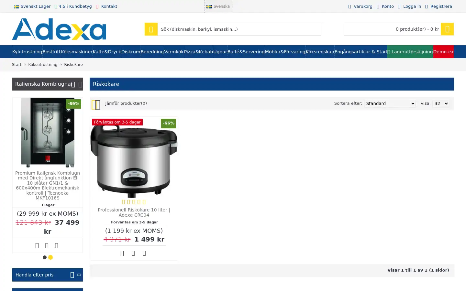Go to Köksutrustning breadcrumb
The image size is (466, 291).
click(43, 65)
